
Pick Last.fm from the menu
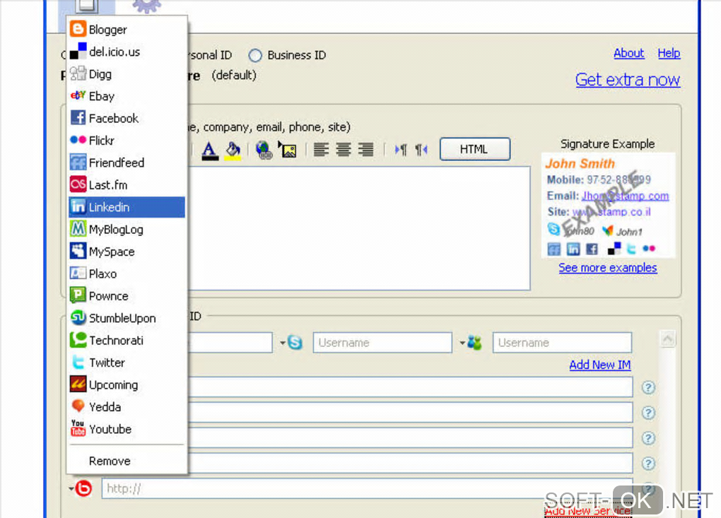127,184
